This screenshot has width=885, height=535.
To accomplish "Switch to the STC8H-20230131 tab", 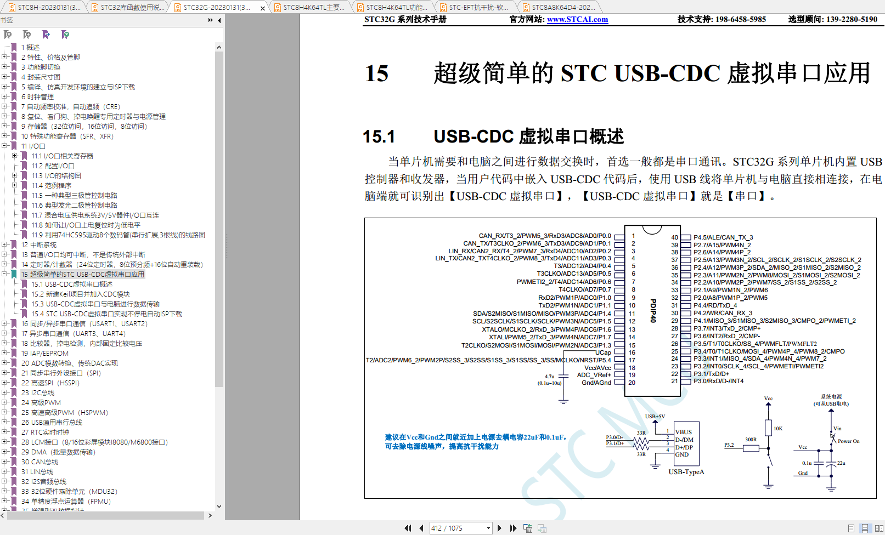I will coord(44,8).
